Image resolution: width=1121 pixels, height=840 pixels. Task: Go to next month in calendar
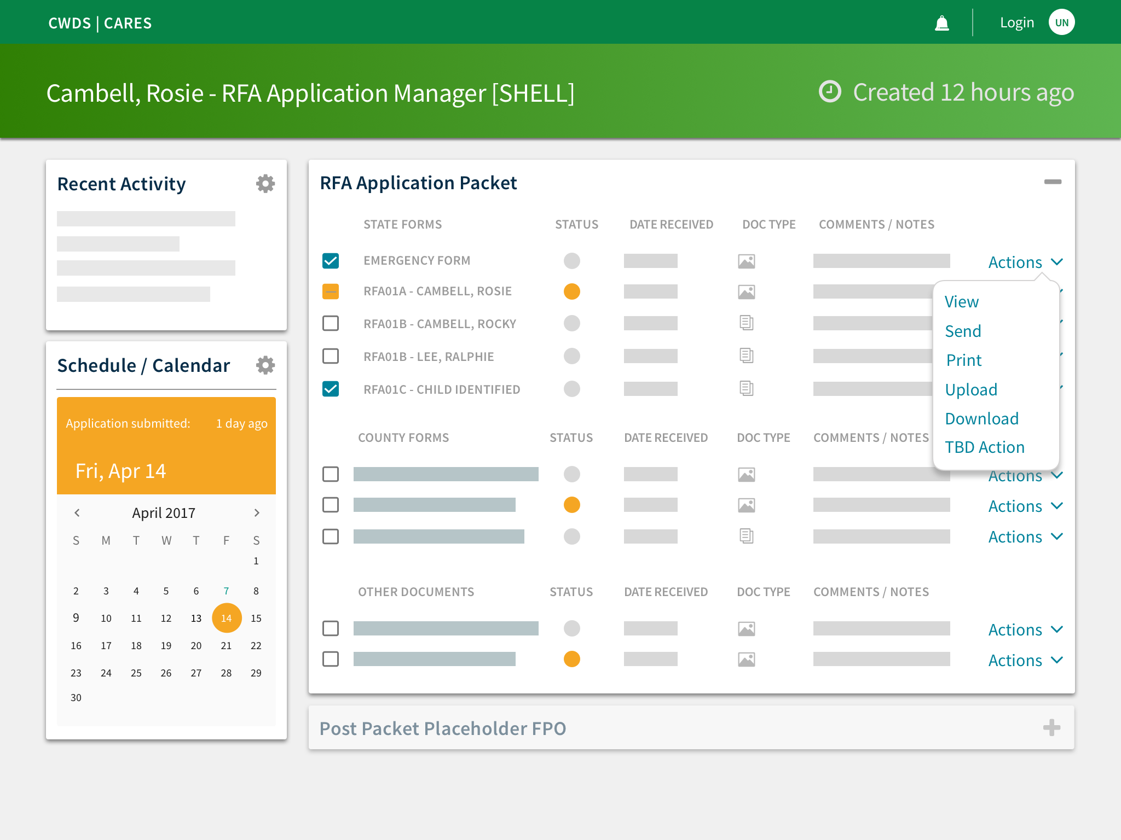point(256,512)
